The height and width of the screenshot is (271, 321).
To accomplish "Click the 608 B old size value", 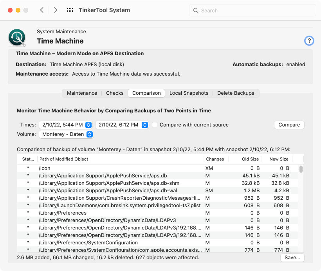I will coord(252,205).
